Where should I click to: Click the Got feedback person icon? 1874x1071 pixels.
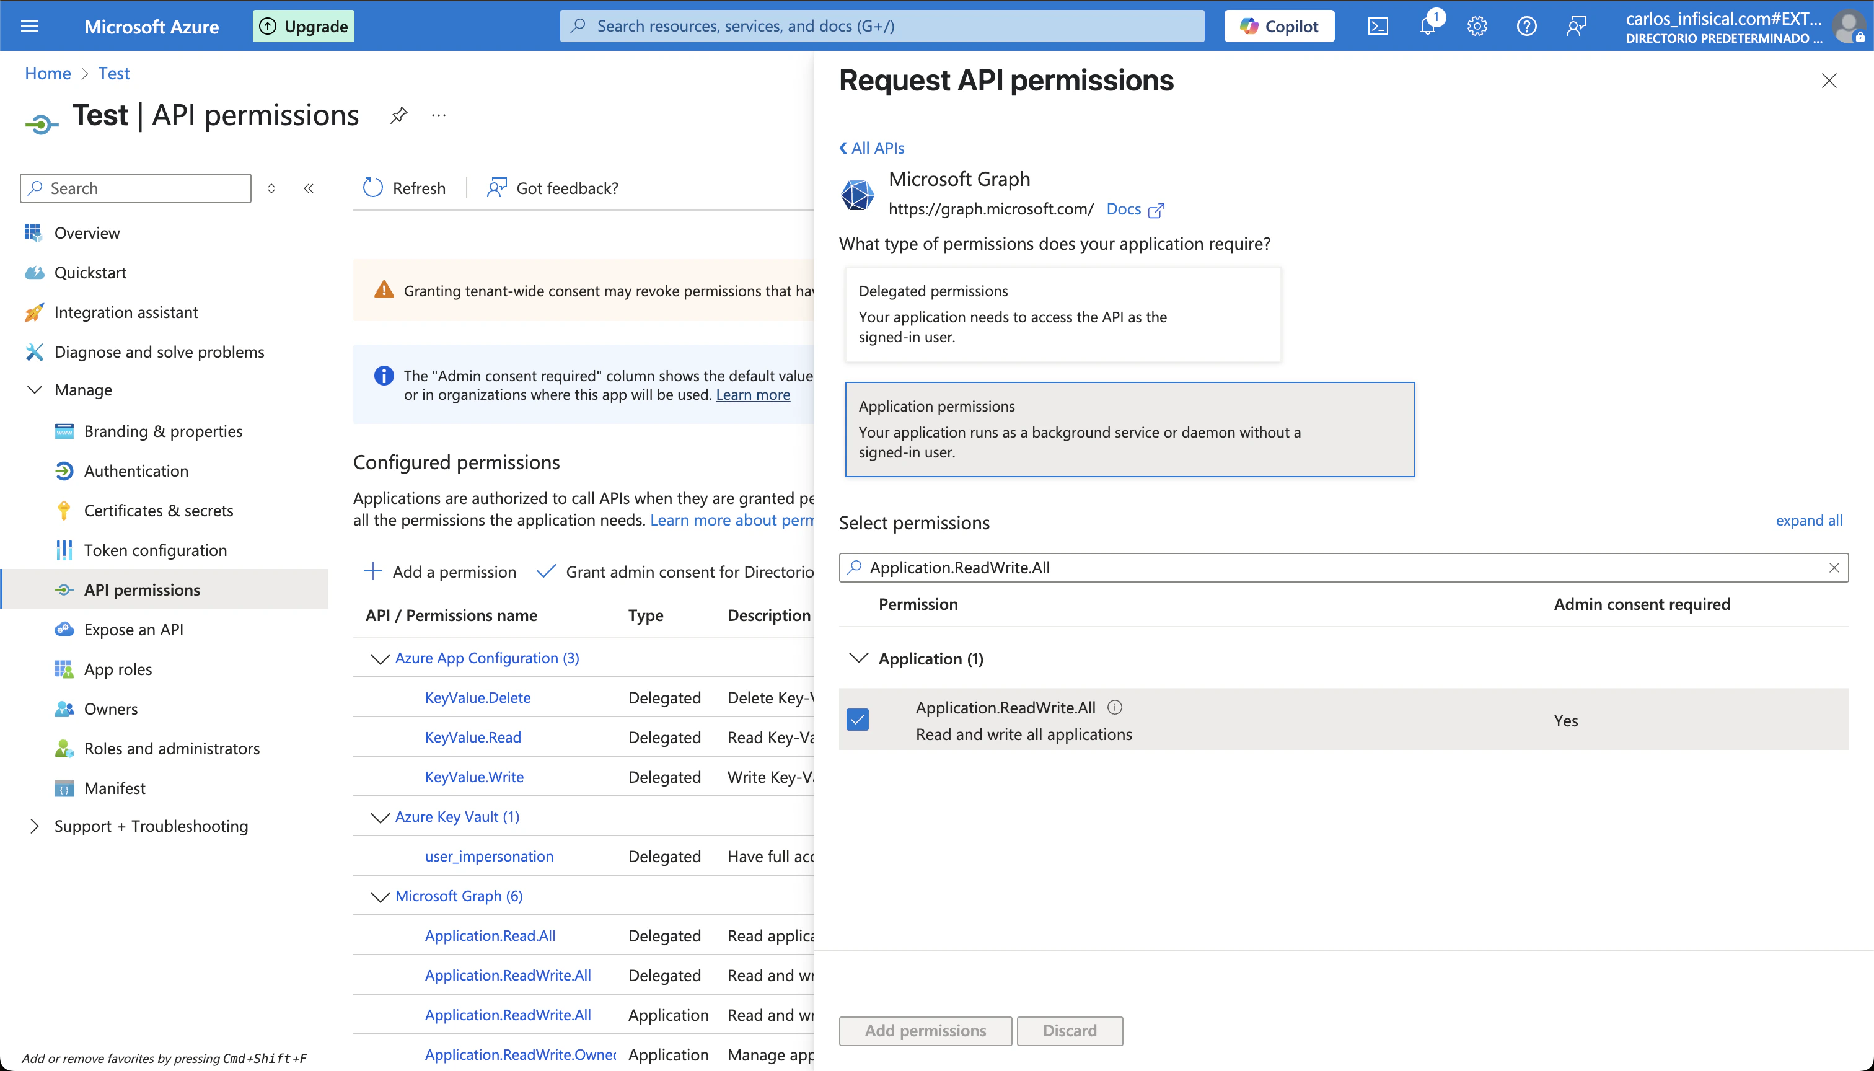click(x=496, y=188)
